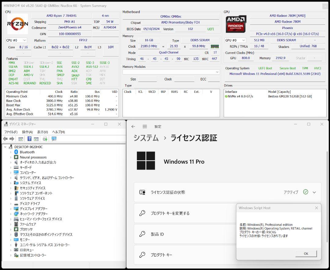Viewport: 330px width, 270px height.
Task: Collapse the DESKTOP-9620H0C root node
Action: coord(5,147)
